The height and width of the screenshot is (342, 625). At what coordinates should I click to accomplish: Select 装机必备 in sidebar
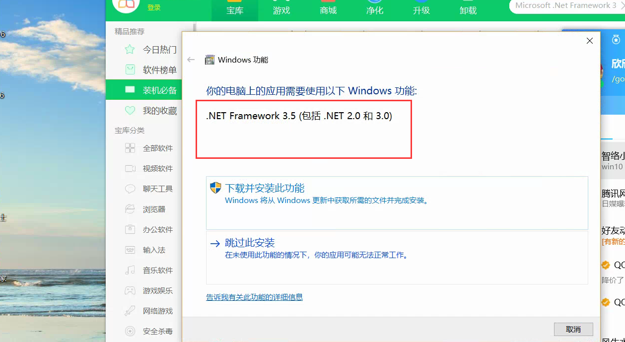[160, 90]
